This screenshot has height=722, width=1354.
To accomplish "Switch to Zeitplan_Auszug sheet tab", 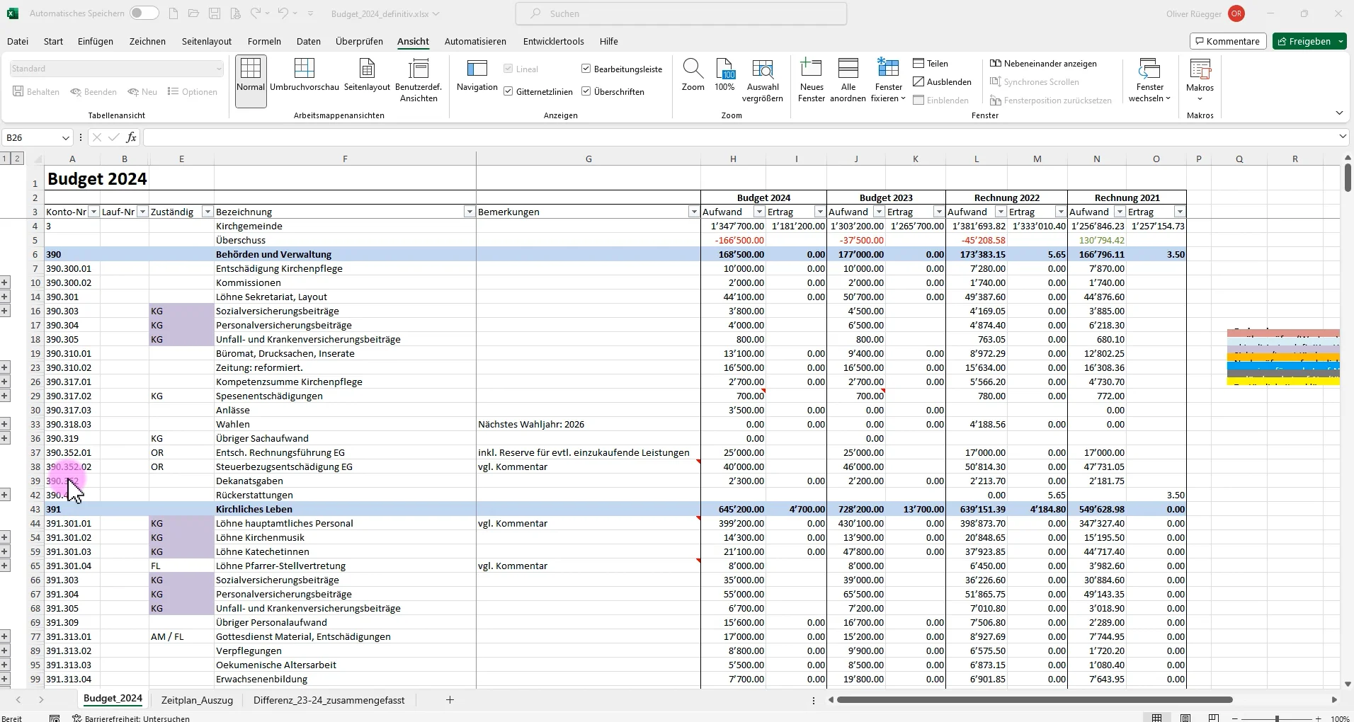I will pos(197,700).
